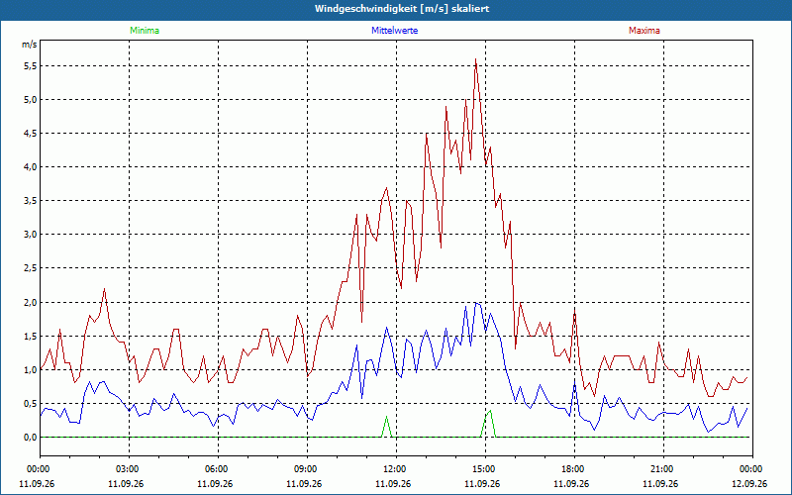Select the 5,0 y-axis value

[31, 100]
